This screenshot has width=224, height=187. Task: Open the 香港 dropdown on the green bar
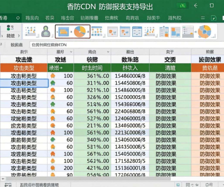point(18,18)
